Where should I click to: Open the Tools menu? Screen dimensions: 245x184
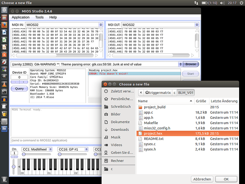39,17
